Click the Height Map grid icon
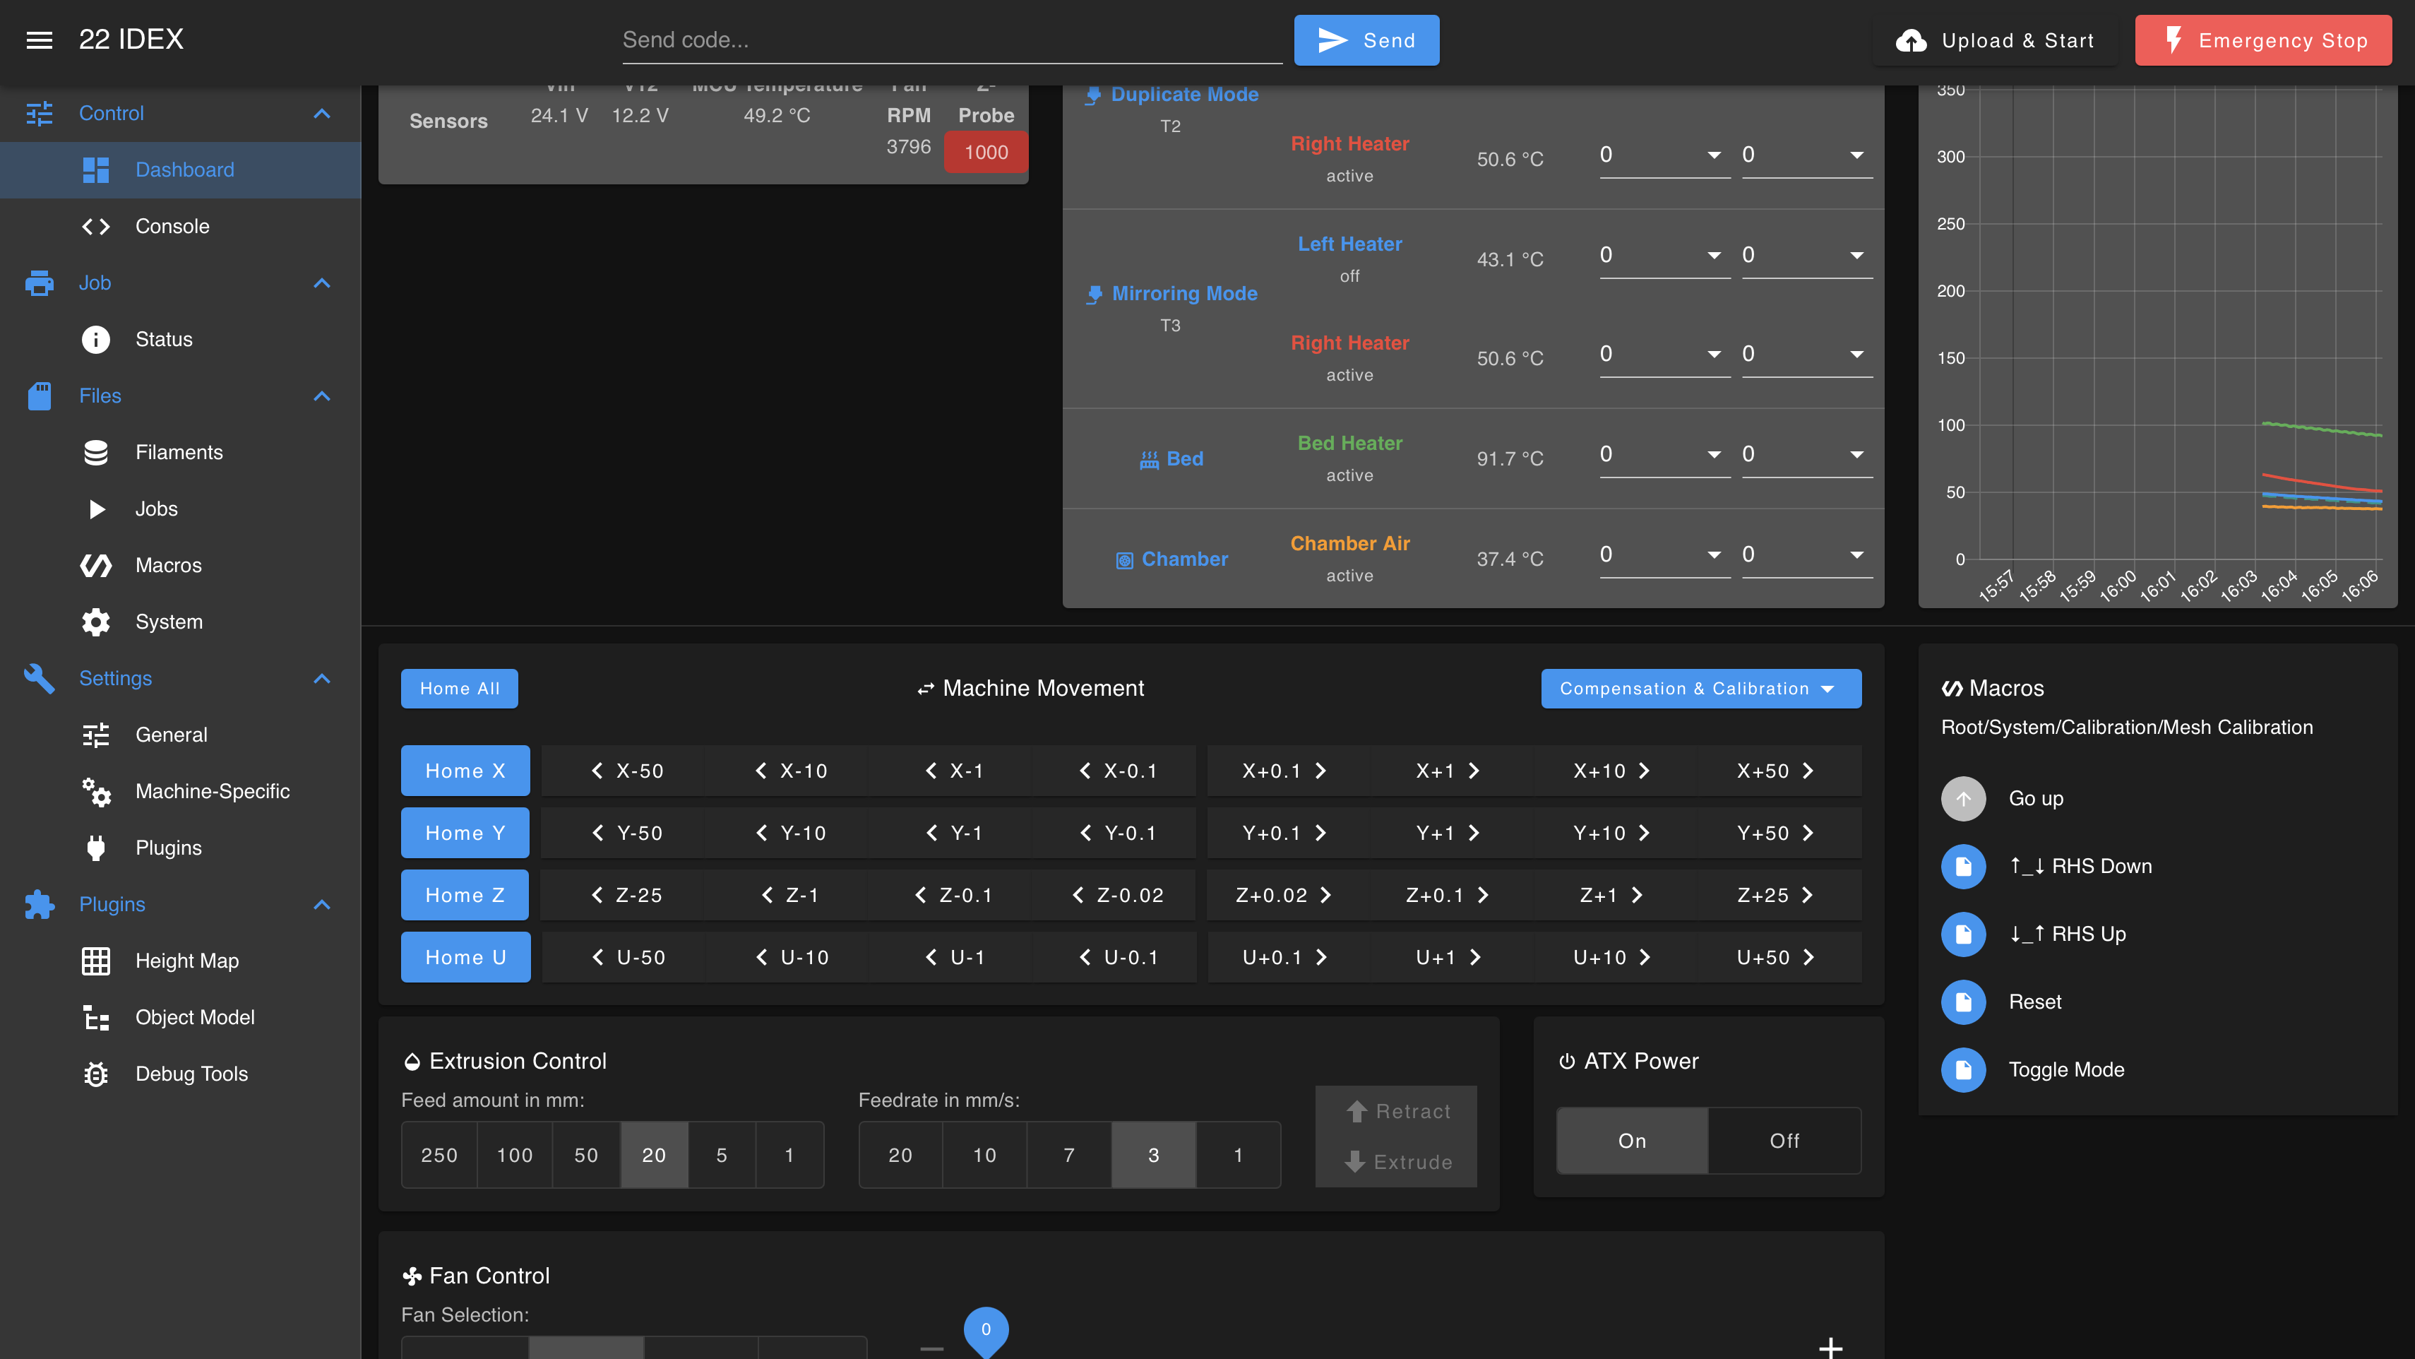This screenshot has width=2415, height=1359. point(95,961)
